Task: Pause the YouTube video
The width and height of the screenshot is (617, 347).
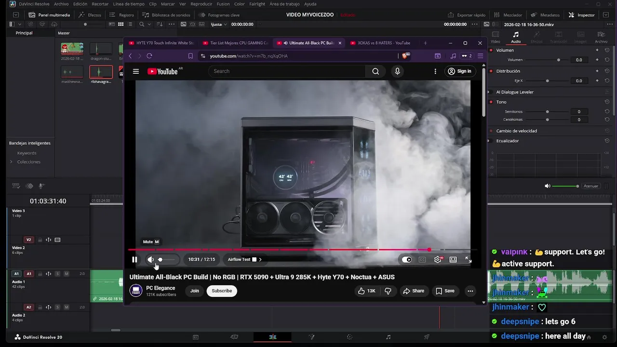Action: [134, 259]
